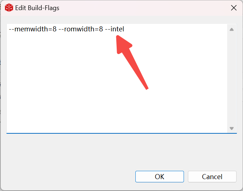Click the double dash before romwidth
Screen dimensions: 243x191
tap(61, 29)
